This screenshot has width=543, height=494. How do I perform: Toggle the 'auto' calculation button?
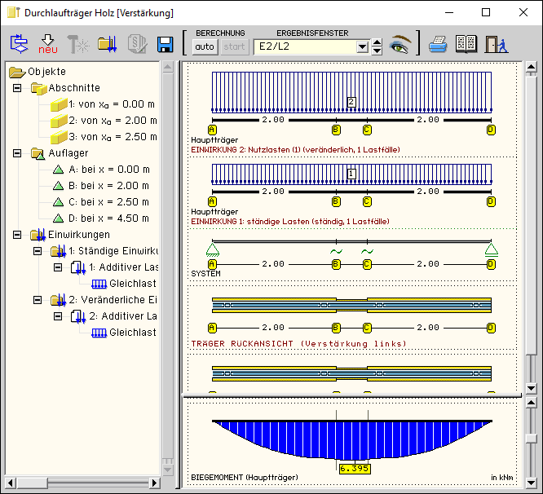coord(205,46)
